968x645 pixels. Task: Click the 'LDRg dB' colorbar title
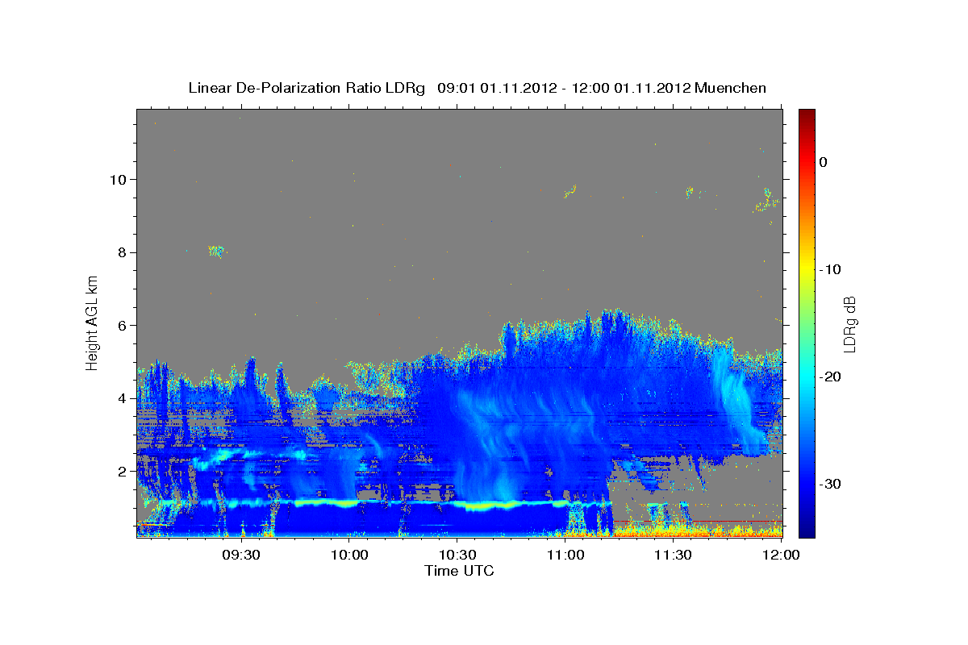coord(849,324)
